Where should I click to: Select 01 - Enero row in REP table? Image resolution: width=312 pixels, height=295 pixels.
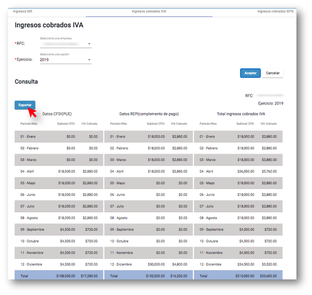tap(148, 137)
